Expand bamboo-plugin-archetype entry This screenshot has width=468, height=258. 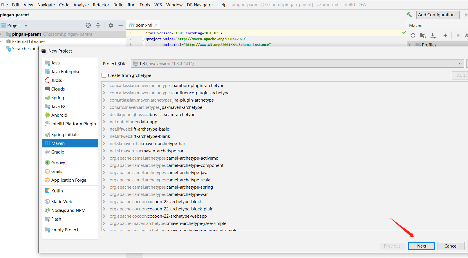click(x=104, y=85)
